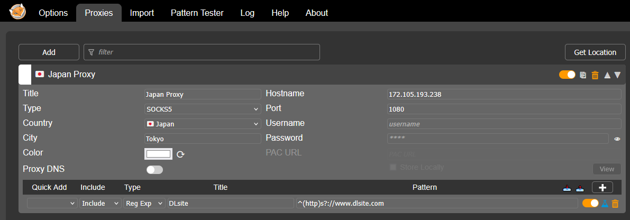Edit the pattern title field DLsite
This screenshot has width=630, height=220.
coord(231,203)
